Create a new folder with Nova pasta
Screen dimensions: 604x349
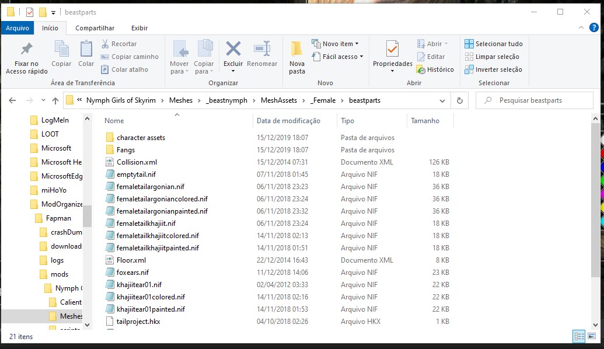click(x=297, y=57)
